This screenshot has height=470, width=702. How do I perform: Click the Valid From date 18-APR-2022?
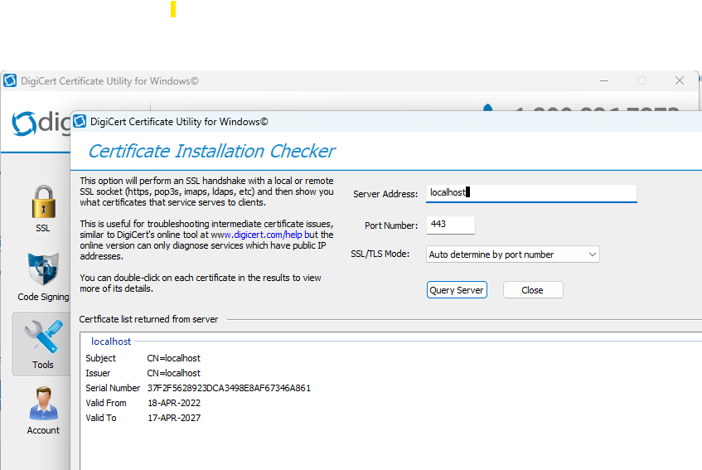click(x=174, y=403)
